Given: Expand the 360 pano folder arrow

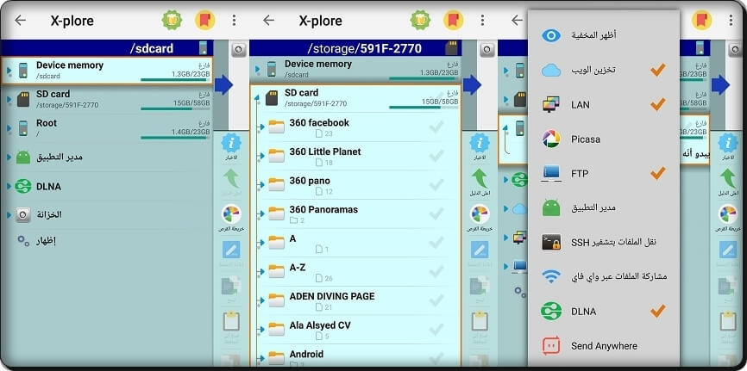Looking at the screenshot, I should pyautogui.click(x=261, y=185).
